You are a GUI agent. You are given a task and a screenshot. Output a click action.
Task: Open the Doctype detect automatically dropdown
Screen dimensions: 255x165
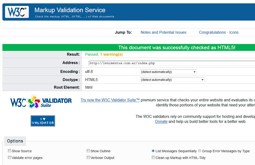tap(172, 80)
